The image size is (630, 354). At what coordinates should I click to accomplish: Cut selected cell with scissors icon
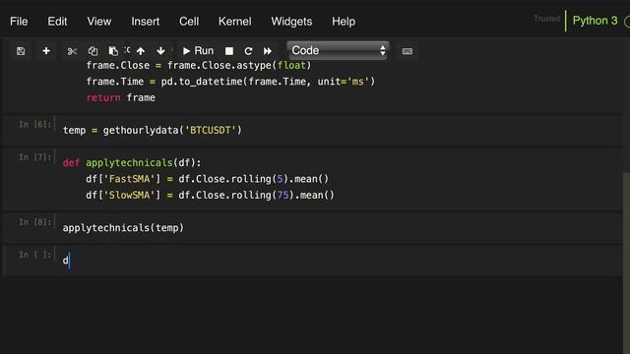(x=72, y=51)
